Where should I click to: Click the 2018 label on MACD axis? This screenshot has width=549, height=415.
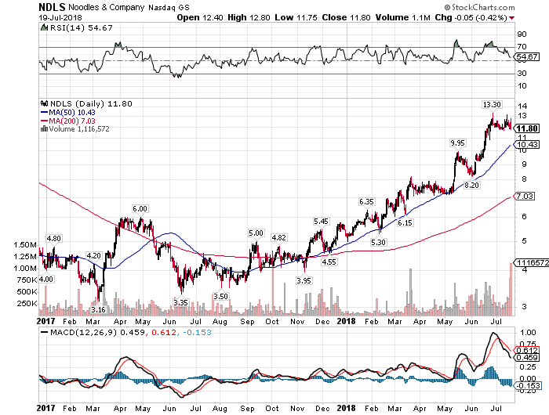[346, 408]
